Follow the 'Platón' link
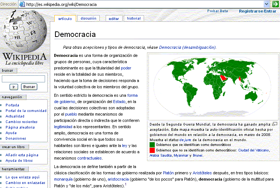This screenshot has height=188, width=280. point(168,173)
